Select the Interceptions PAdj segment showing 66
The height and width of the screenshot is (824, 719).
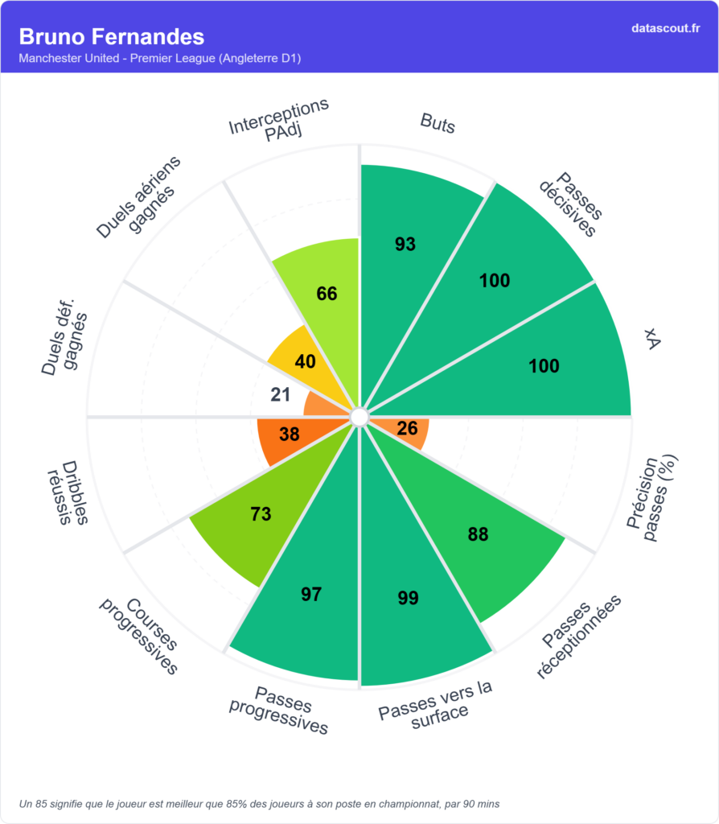pyautogui.click(x=326, y=294)
